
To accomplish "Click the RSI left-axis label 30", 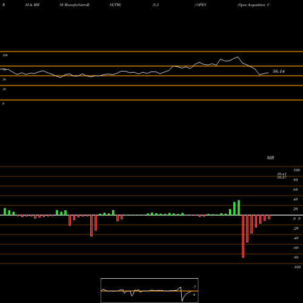I will pos(4,89).
